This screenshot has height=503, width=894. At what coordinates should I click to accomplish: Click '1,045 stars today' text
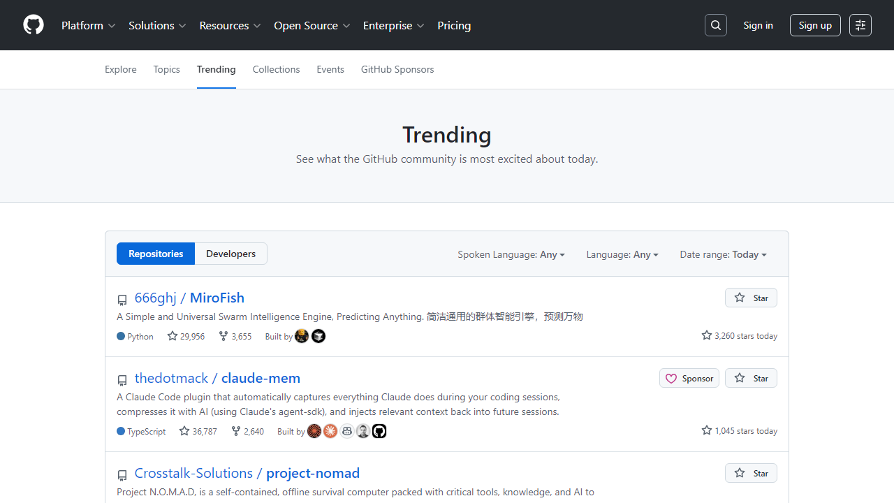[x=746, y=430]
